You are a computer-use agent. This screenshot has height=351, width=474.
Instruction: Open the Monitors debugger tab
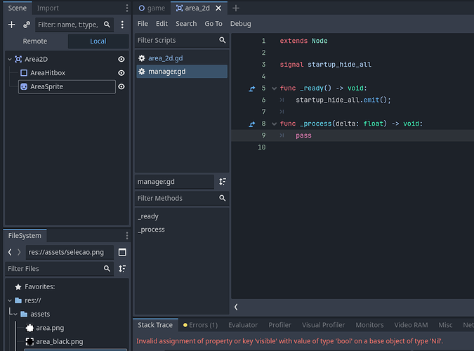[x=369, y=325]
